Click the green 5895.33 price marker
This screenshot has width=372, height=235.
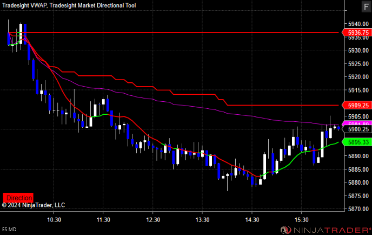pos(356,142)
